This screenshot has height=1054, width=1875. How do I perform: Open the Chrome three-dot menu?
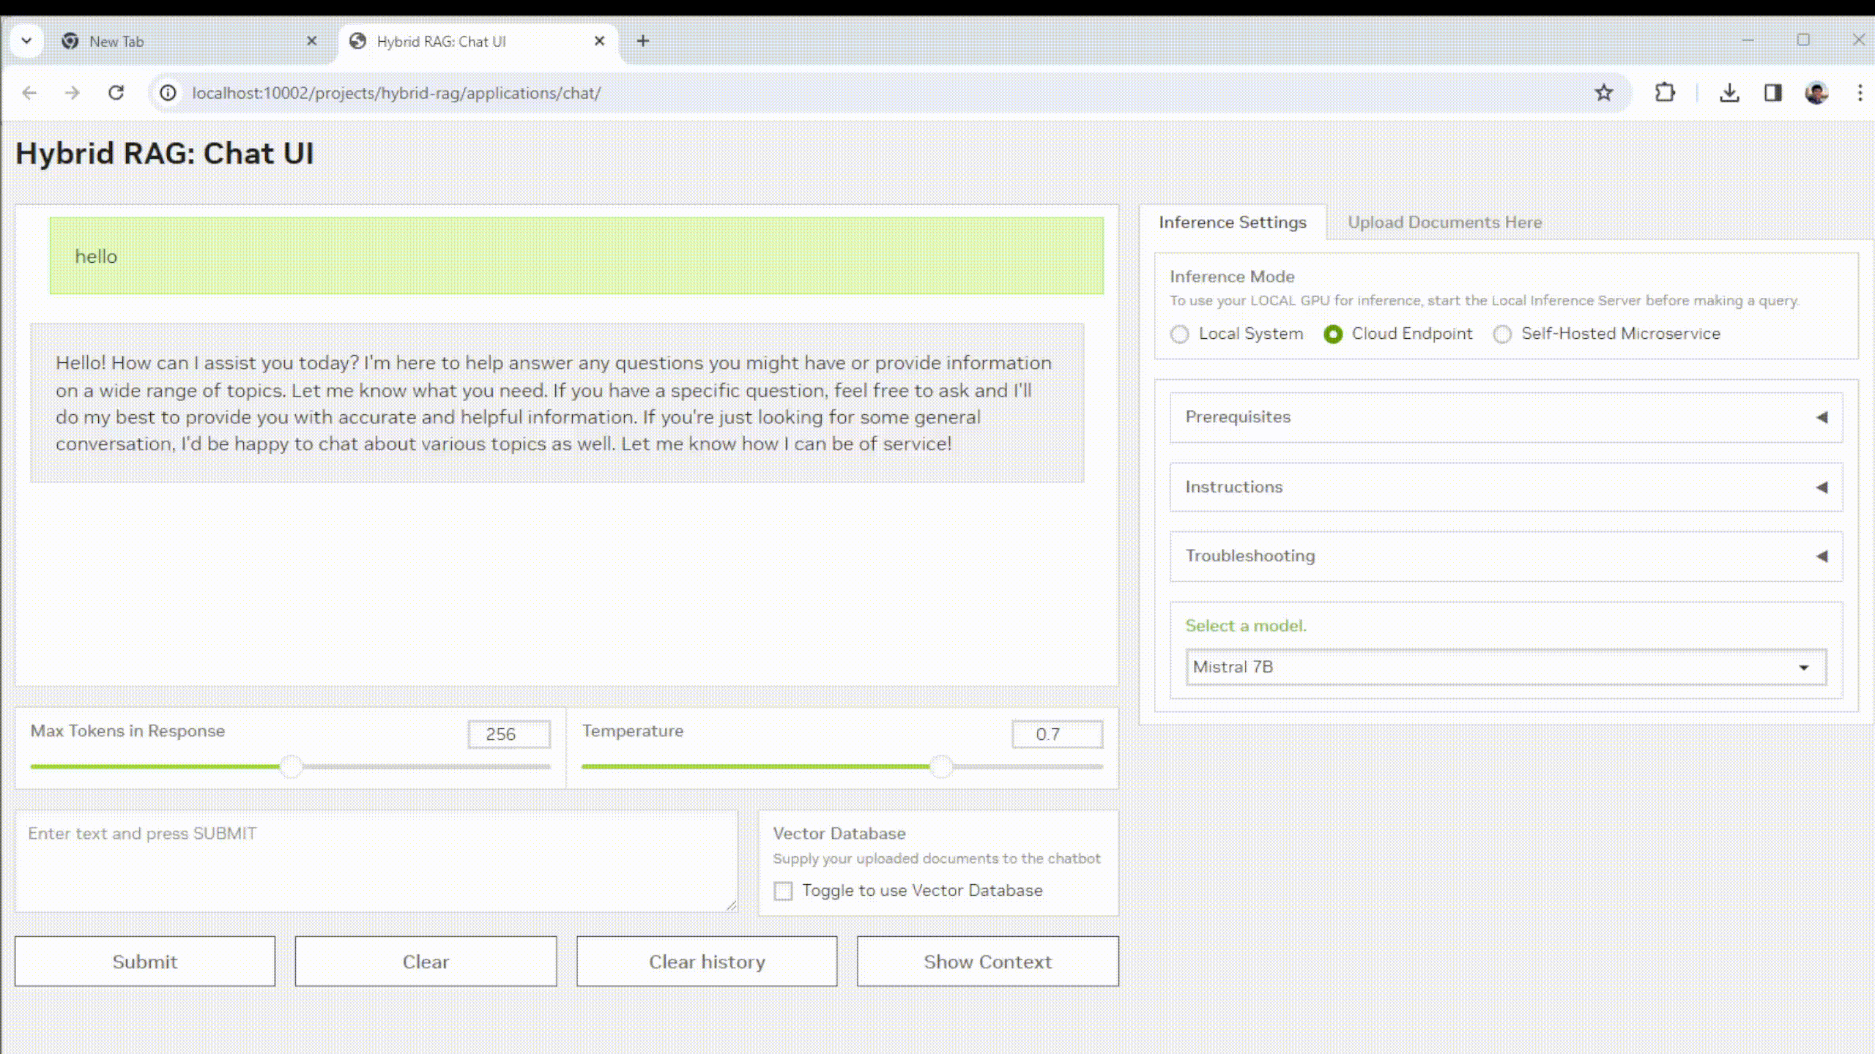(1860, 93)
